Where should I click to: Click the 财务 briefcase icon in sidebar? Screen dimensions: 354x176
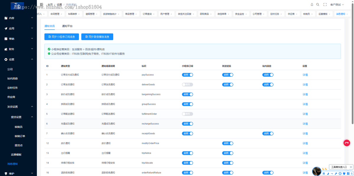tap(6, 49)
